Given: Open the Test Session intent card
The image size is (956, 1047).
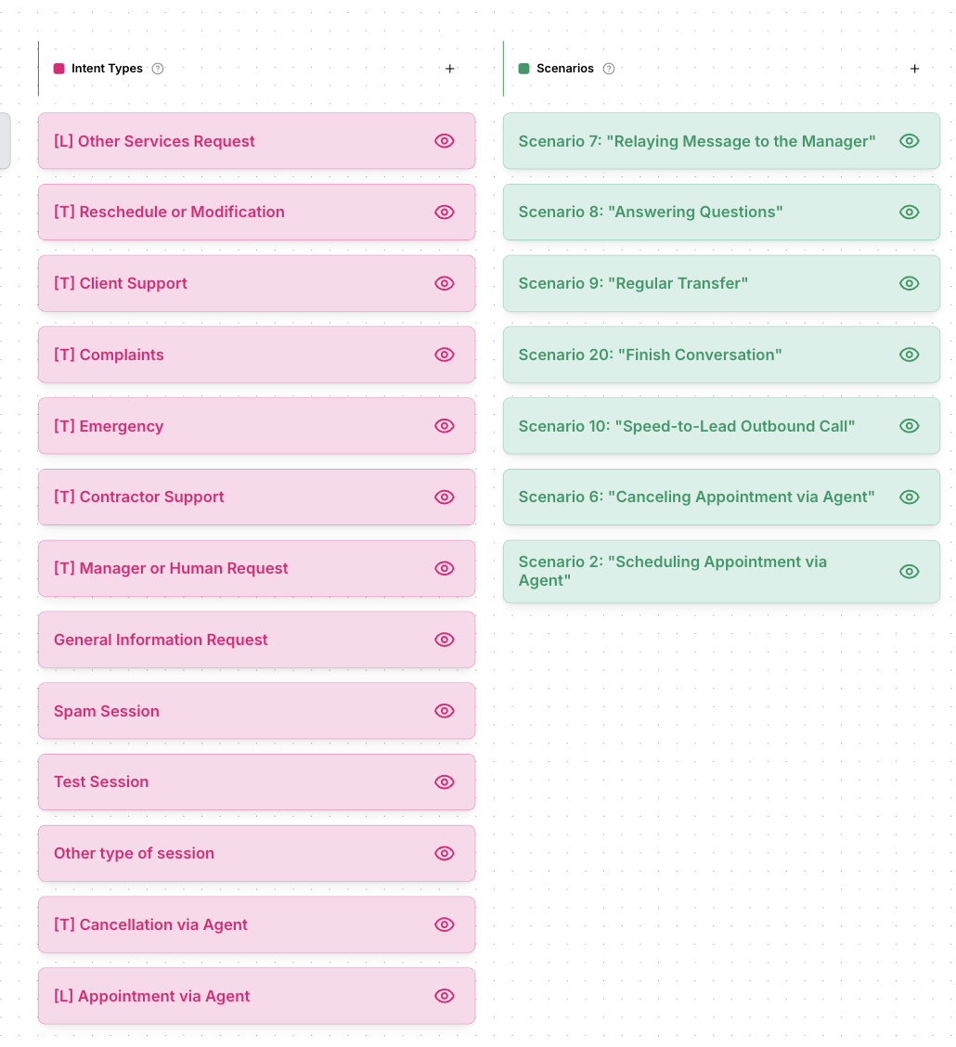Looking at the screenshot, I should click(x=256, y=782).
